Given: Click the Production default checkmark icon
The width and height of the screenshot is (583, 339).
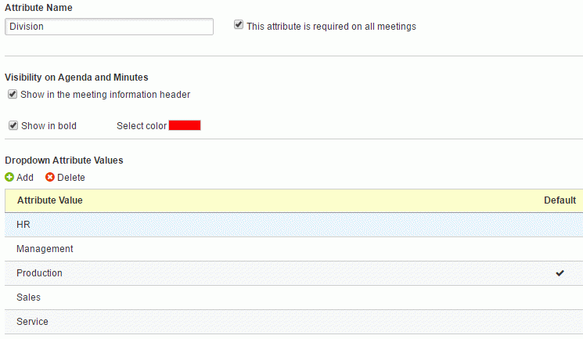Looking at the screenshot, I should pos(560,273).
